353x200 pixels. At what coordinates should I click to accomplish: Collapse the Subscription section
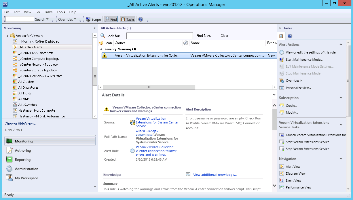coord(341,98)
